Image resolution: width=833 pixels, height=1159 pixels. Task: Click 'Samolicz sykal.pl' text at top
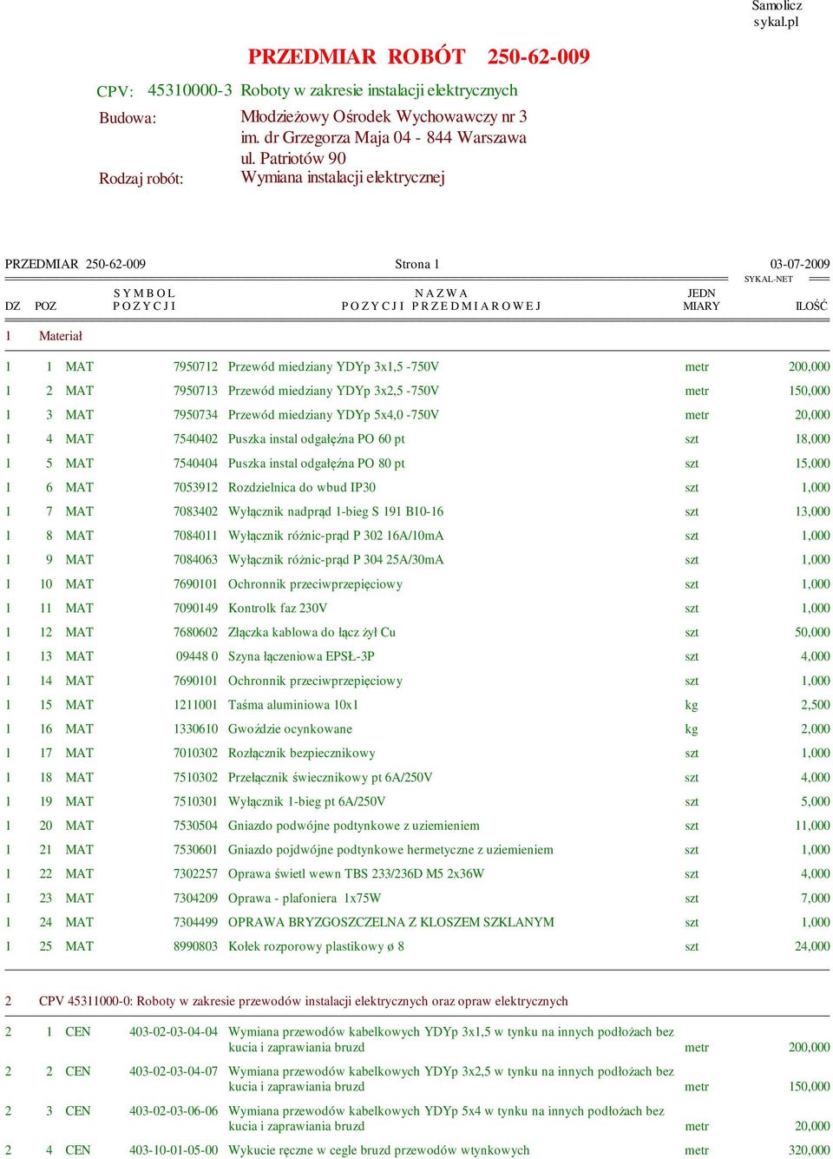pyautogui.click(x=777, y=14)
